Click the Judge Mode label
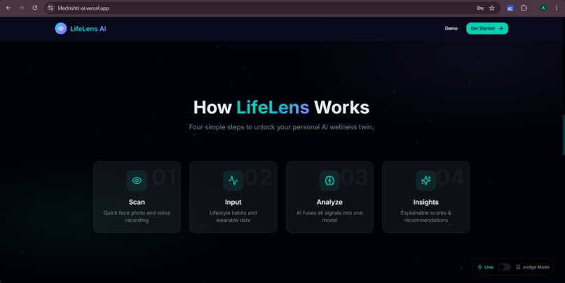565x283 pixels. pyautogui.click(x=536, y=267)
